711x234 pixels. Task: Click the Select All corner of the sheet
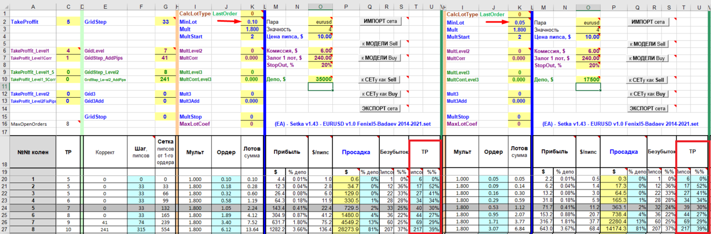point(4,6)
